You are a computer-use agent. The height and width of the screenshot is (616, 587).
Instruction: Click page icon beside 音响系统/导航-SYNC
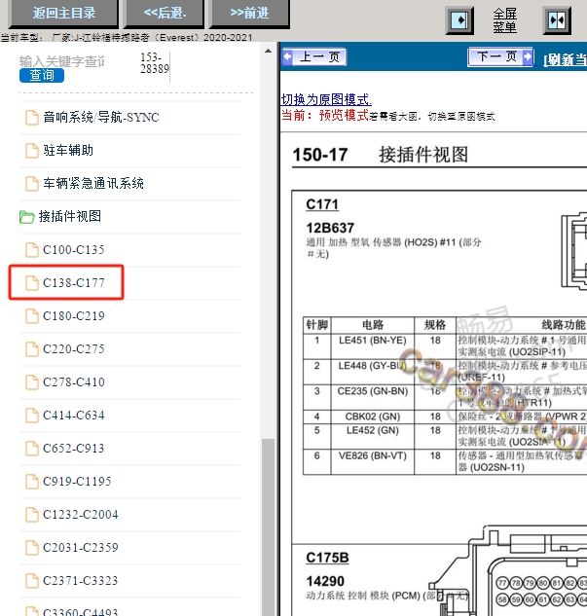point(32,117)
